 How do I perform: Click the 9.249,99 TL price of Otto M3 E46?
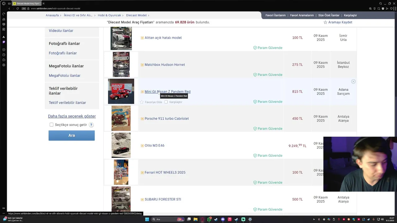[297, 146]
